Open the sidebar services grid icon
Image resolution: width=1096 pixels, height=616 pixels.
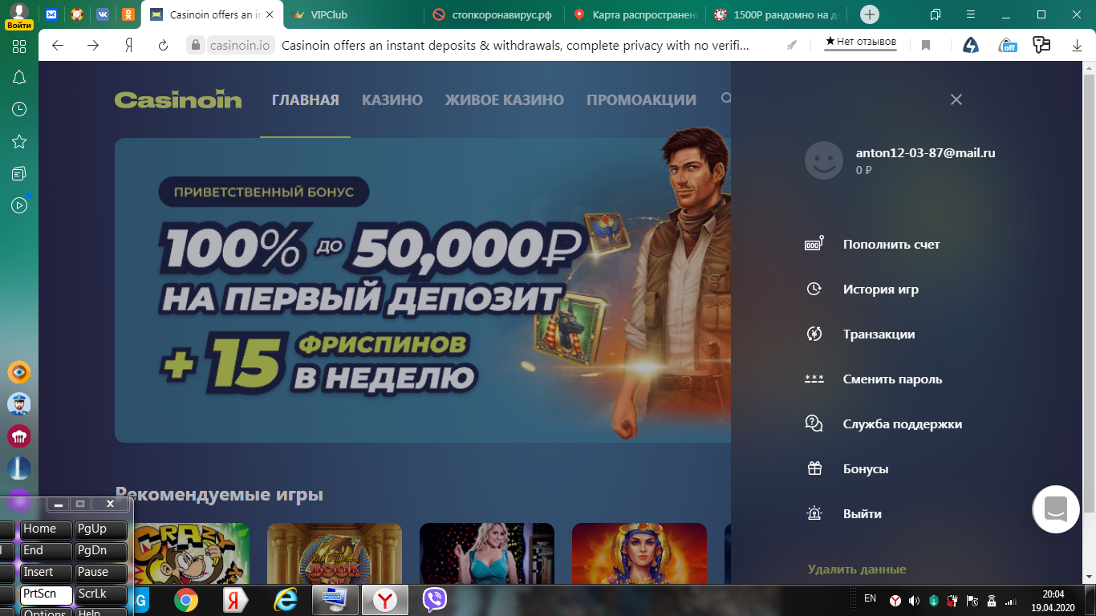[x=19, y=46]
